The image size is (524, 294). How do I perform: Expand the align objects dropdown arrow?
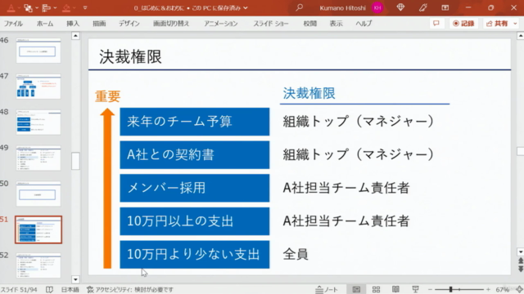coord(55,7)
